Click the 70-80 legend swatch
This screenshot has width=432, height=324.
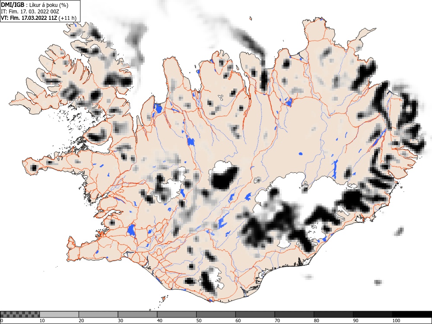click(294, 314)
